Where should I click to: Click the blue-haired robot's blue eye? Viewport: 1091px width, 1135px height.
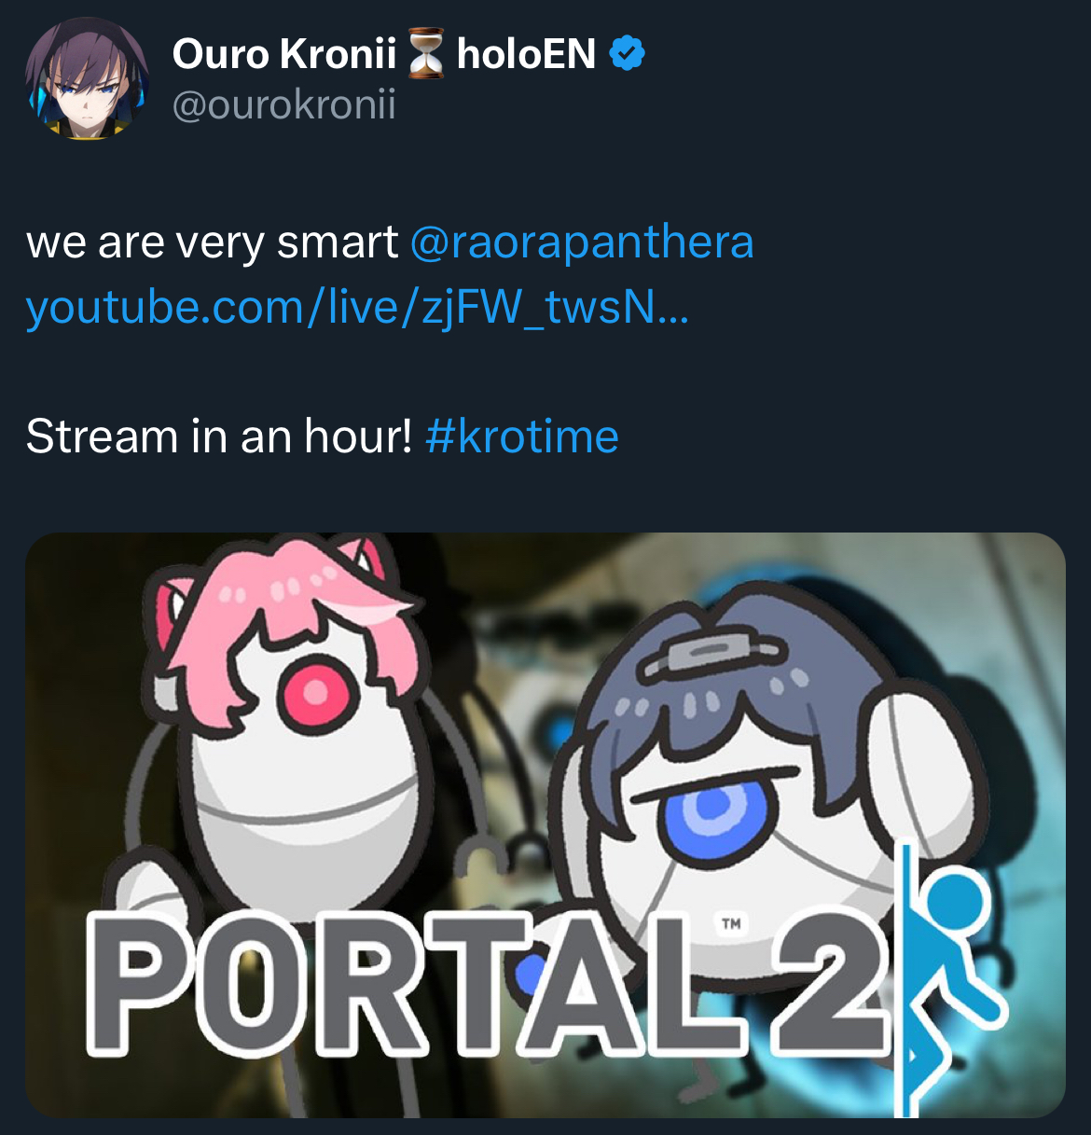click(712, 807)
